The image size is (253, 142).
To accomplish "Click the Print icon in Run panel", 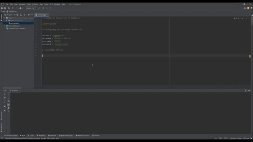I will pos(8,108).
